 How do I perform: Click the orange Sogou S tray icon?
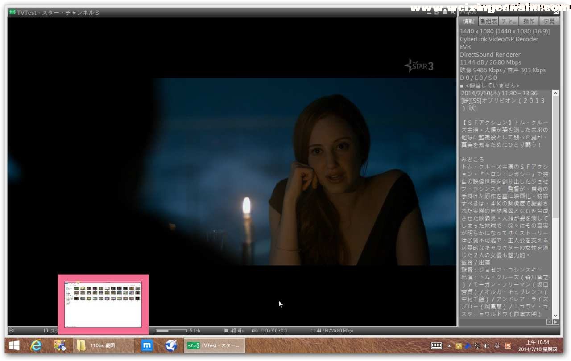508,345
